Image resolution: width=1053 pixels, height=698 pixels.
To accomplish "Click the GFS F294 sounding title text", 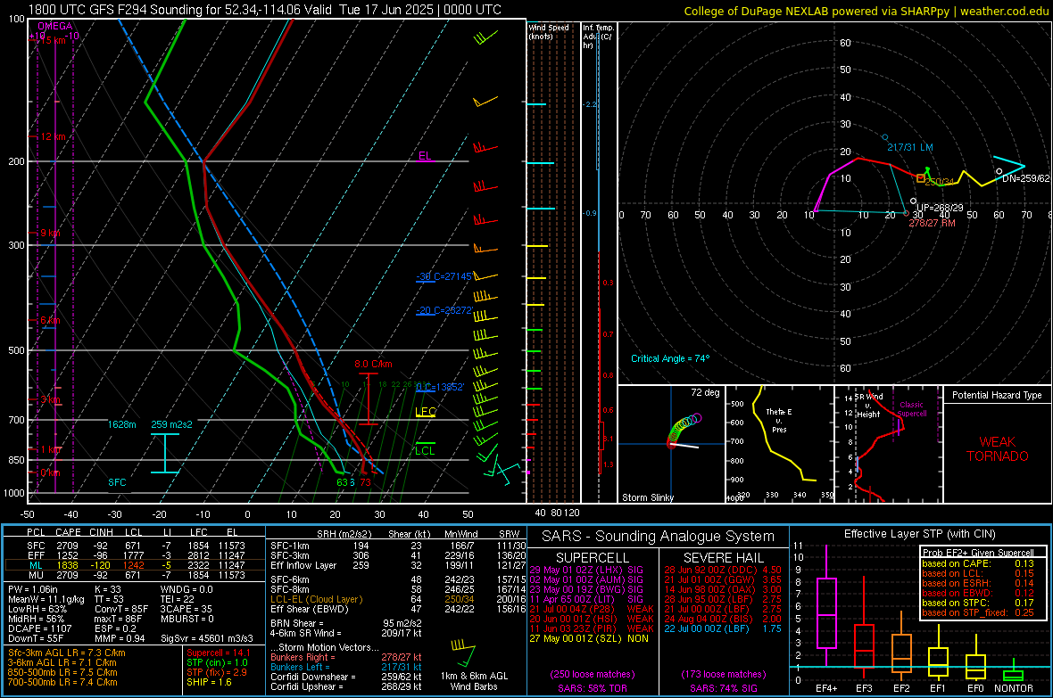I will [265, 10].
